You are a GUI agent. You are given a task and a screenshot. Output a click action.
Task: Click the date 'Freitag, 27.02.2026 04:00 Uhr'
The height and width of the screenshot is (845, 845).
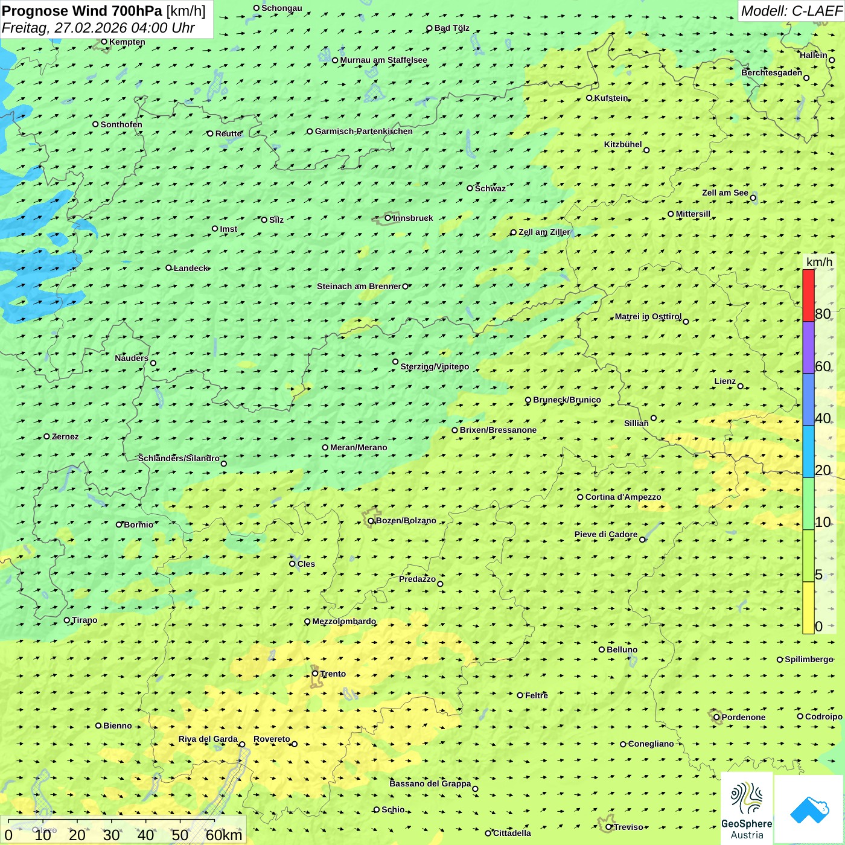[x=98, y=28]
